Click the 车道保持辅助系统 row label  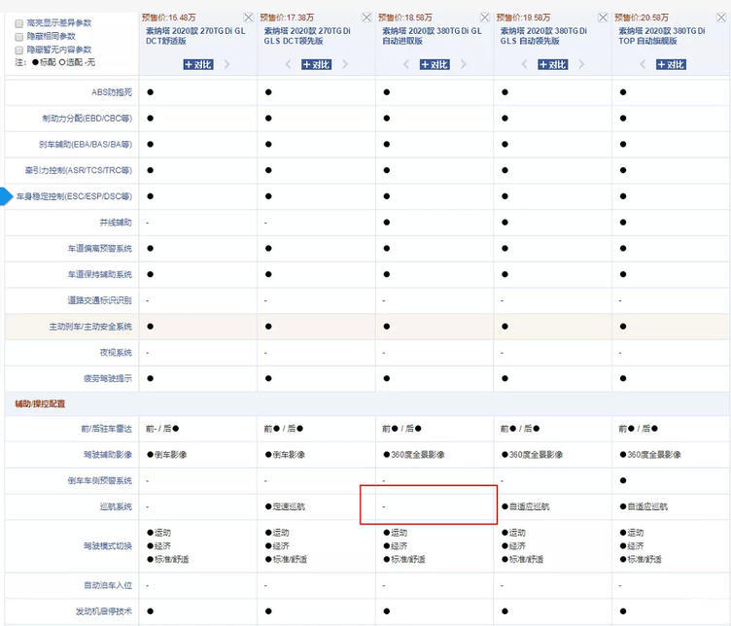[100, 274]
